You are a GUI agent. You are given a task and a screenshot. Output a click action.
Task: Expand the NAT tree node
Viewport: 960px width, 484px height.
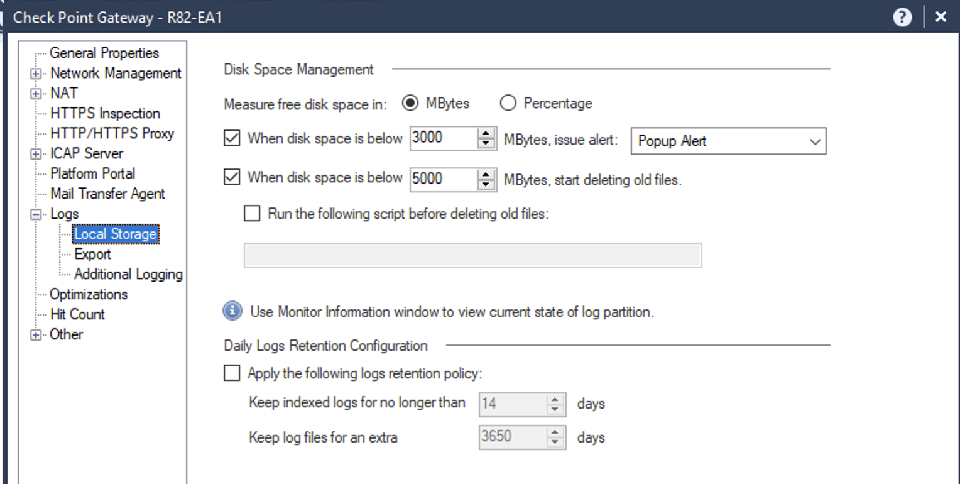(x=36, y=94)
